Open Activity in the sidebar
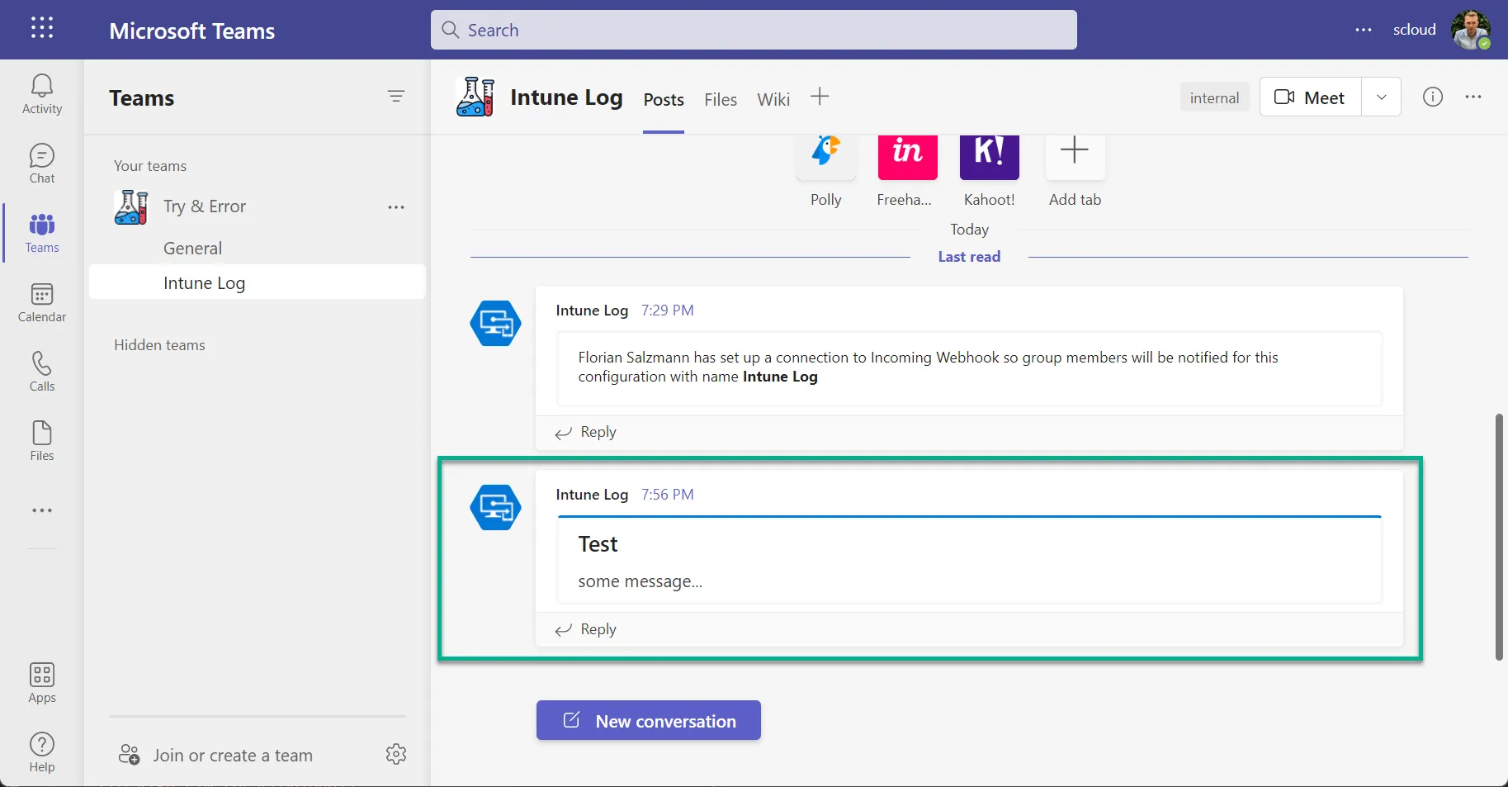Image resolution: width=1508 pixels, height=787 pixels. (42, 94)
